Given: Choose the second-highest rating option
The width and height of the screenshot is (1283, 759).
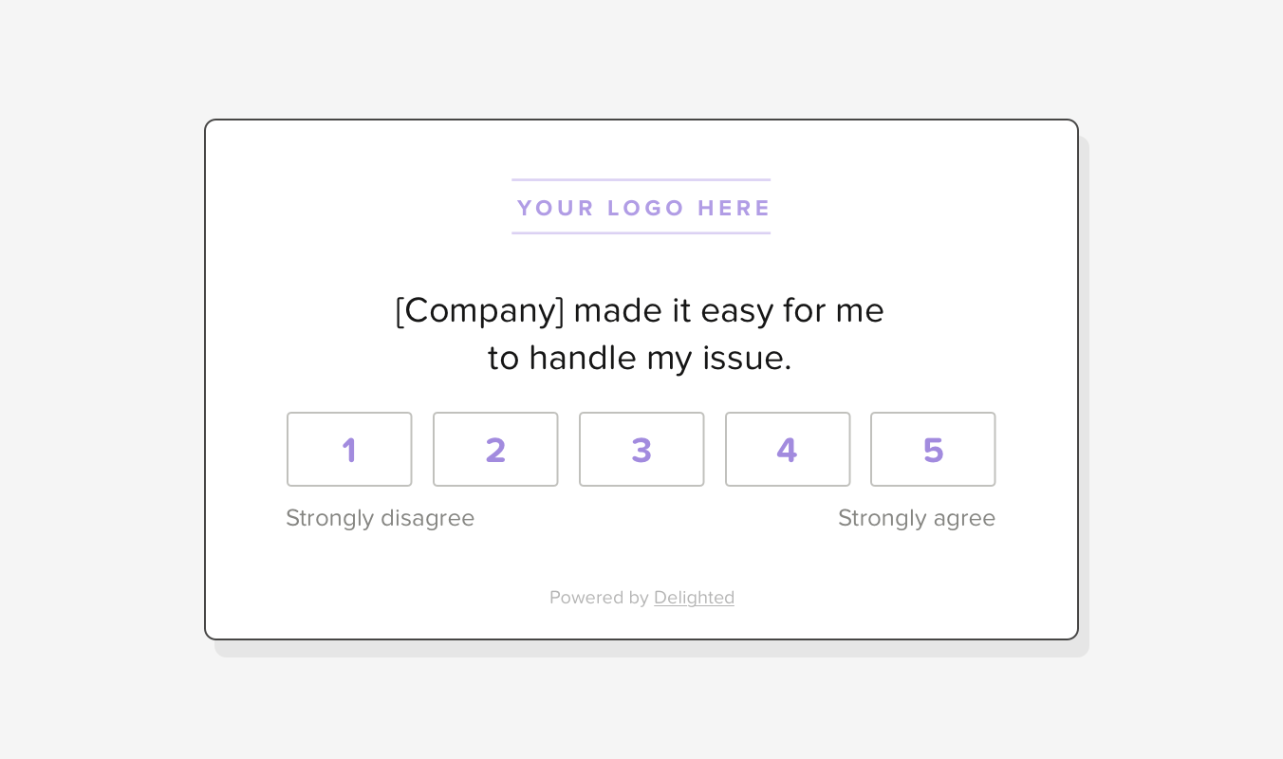Looking at the screenshot, I should (788, 449).
